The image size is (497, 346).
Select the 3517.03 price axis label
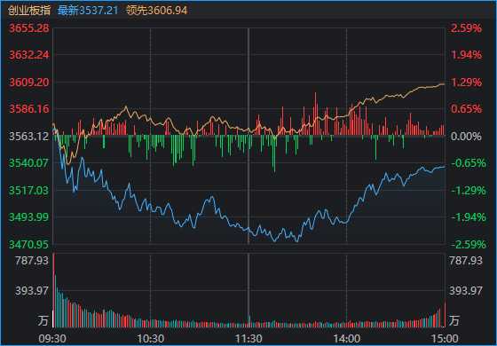tap(29, 191)
